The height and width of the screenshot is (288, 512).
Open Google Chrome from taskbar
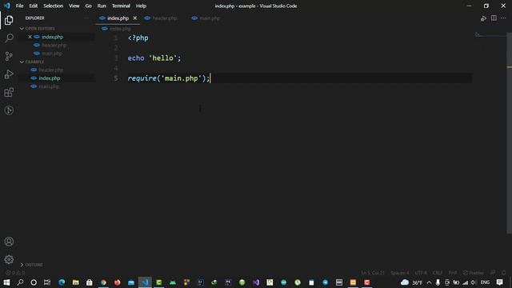click(x=103, y=282)
